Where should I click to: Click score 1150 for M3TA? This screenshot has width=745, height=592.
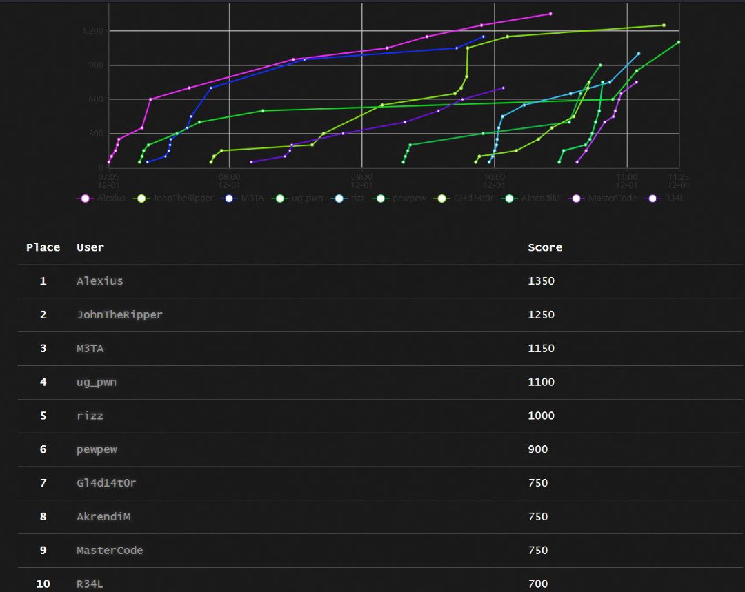[542, 349]
